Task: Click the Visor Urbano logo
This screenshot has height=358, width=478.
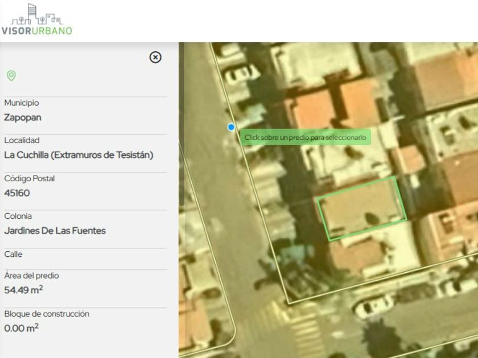Action: coord(37,20)
